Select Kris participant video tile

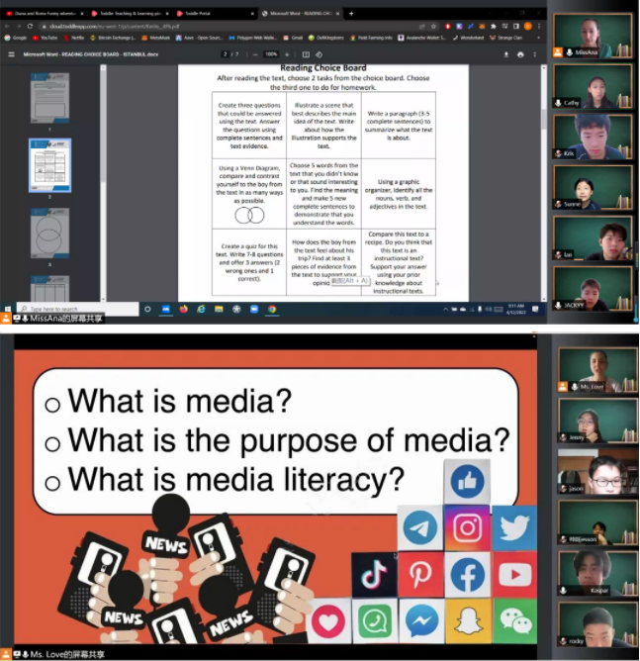coord(593,137)
